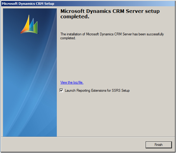Screen dimensions: 176x153
Task: Click 'log file' in the blue hyperlink
Action: [78, 83]
